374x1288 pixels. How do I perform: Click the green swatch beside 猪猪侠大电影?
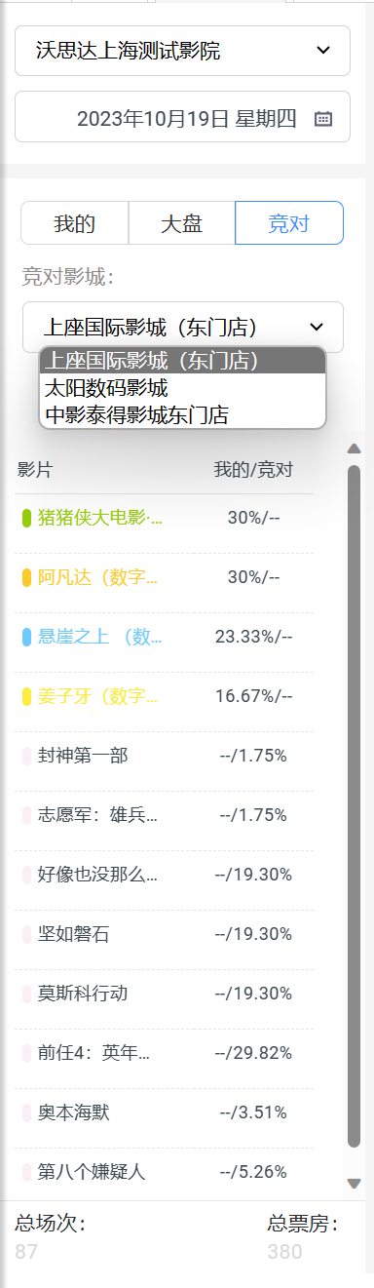point(27,518)
